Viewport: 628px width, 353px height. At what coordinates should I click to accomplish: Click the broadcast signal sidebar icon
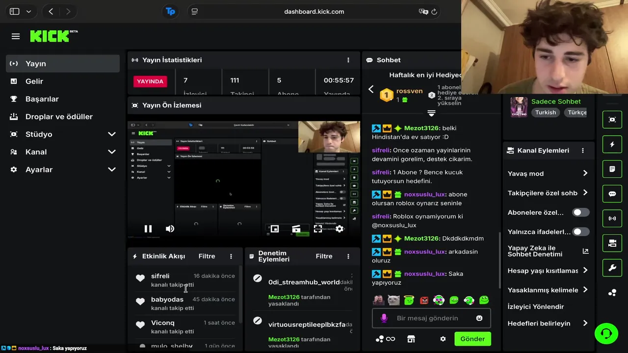612,218
